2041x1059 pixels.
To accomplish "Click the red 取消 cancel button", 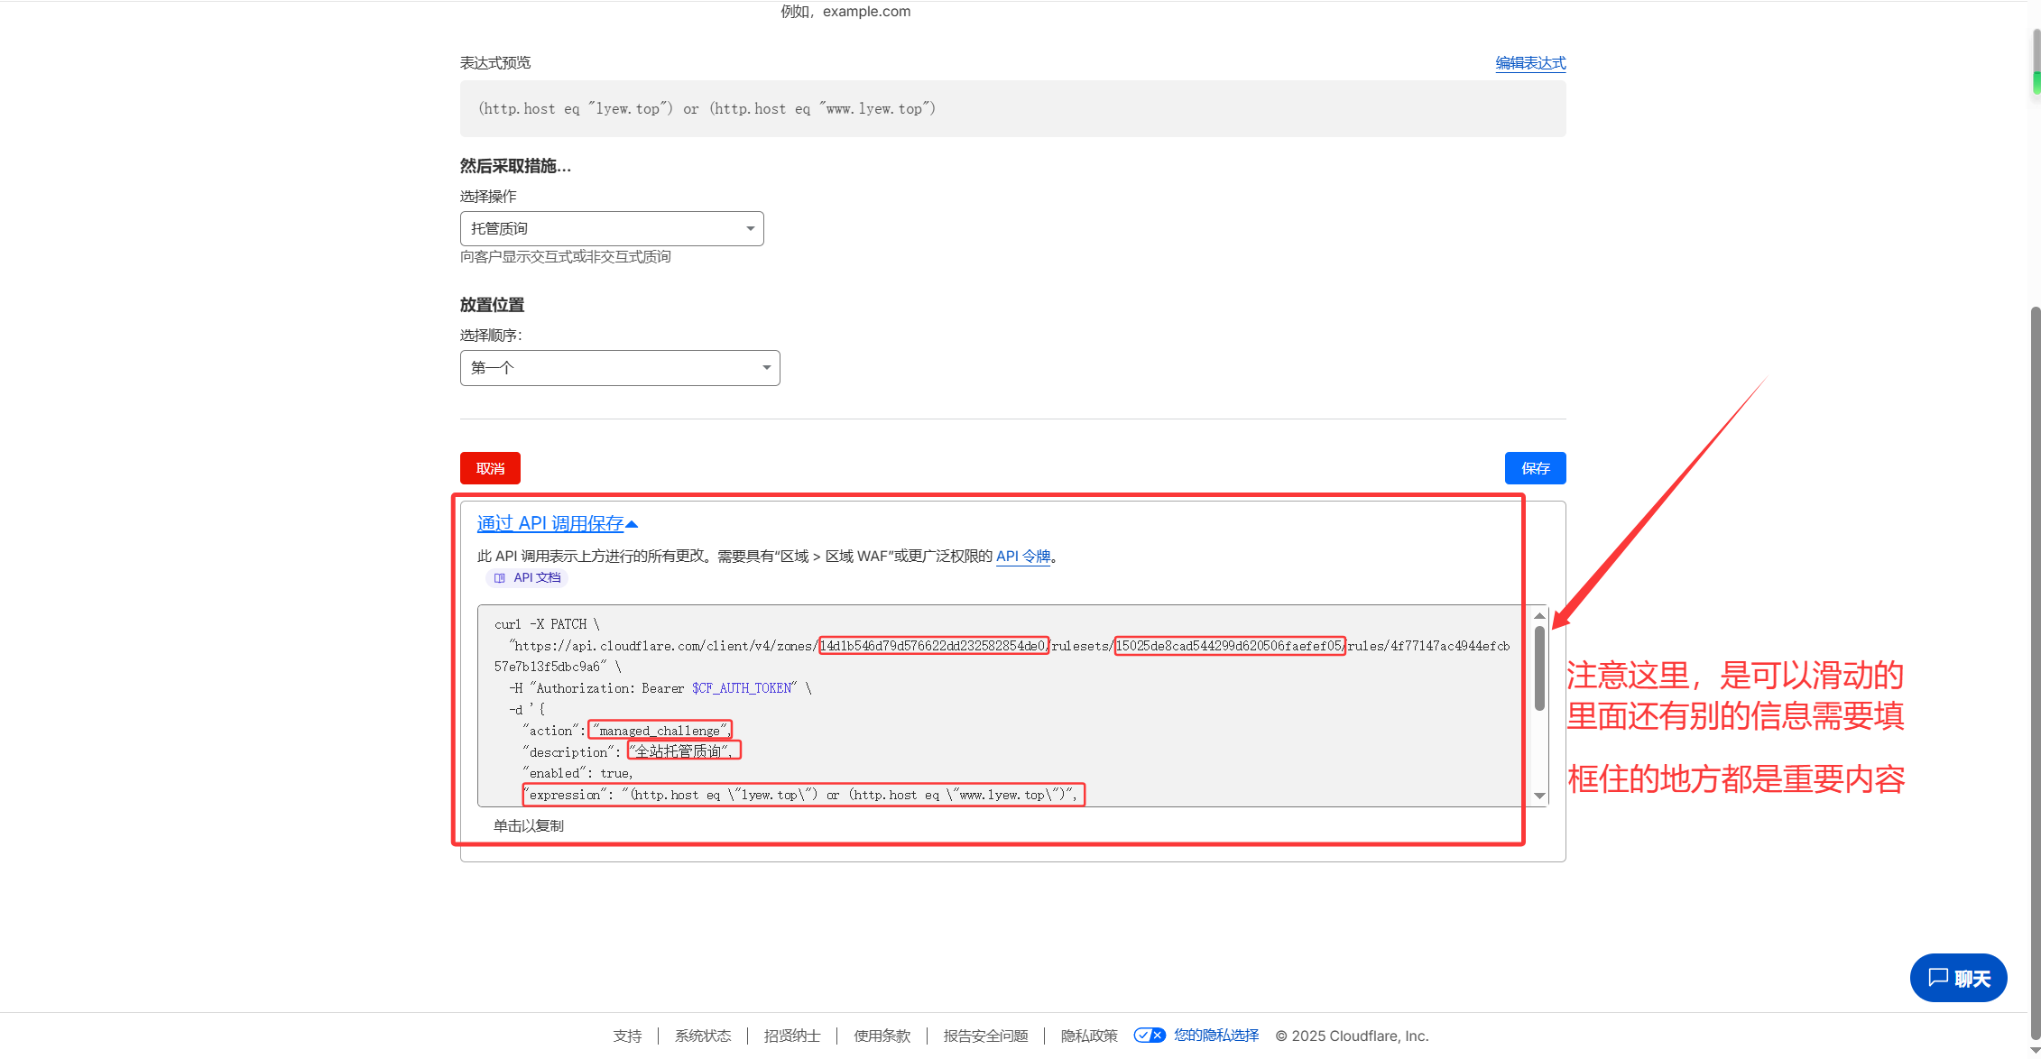I will pos(490,468).
